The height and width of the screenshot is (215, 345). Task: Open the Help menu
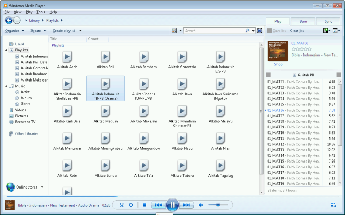coord(53,12)
